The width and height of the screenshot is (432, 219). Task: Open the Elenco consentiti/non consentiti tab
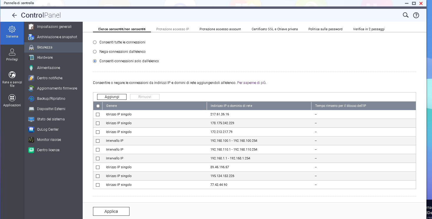pos(122,29)
